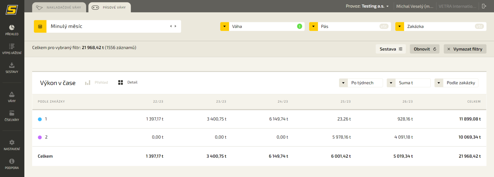The height and width of the screenshot is (177, 494).
Task: Click user name Michal Veselý
Action: (x=415, y=6)
